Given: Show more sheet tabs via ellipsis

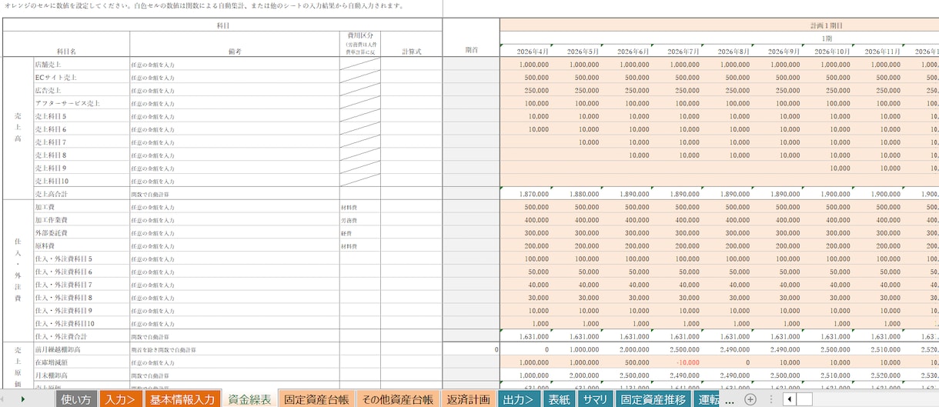Looking at the screenshot, I should 730,400.
